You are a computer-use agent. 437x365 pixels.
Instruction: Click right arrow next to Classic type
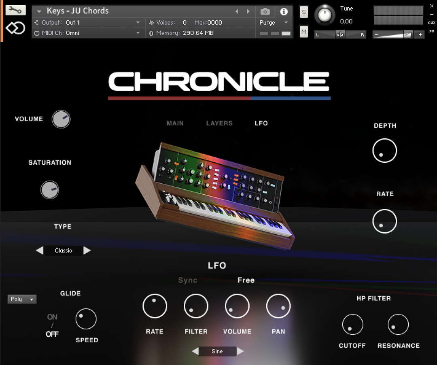(x=87, y=250)
